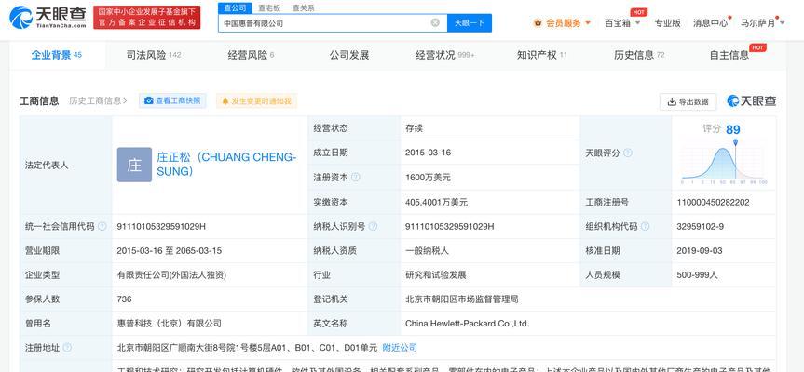Click 北京市朝阳区市场监督管理局 registration authority
This screenshot has width=804, height=372.
(x=461, y=299)
